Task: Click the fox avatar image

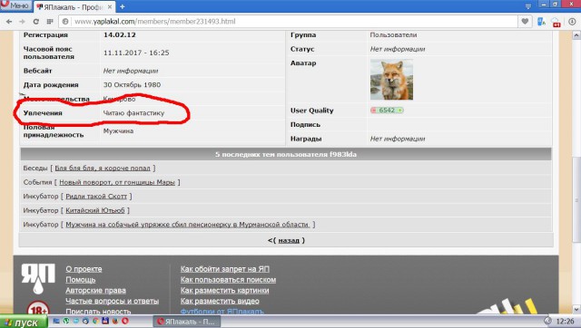Action: pyautogui.click(x=391, y=79)
